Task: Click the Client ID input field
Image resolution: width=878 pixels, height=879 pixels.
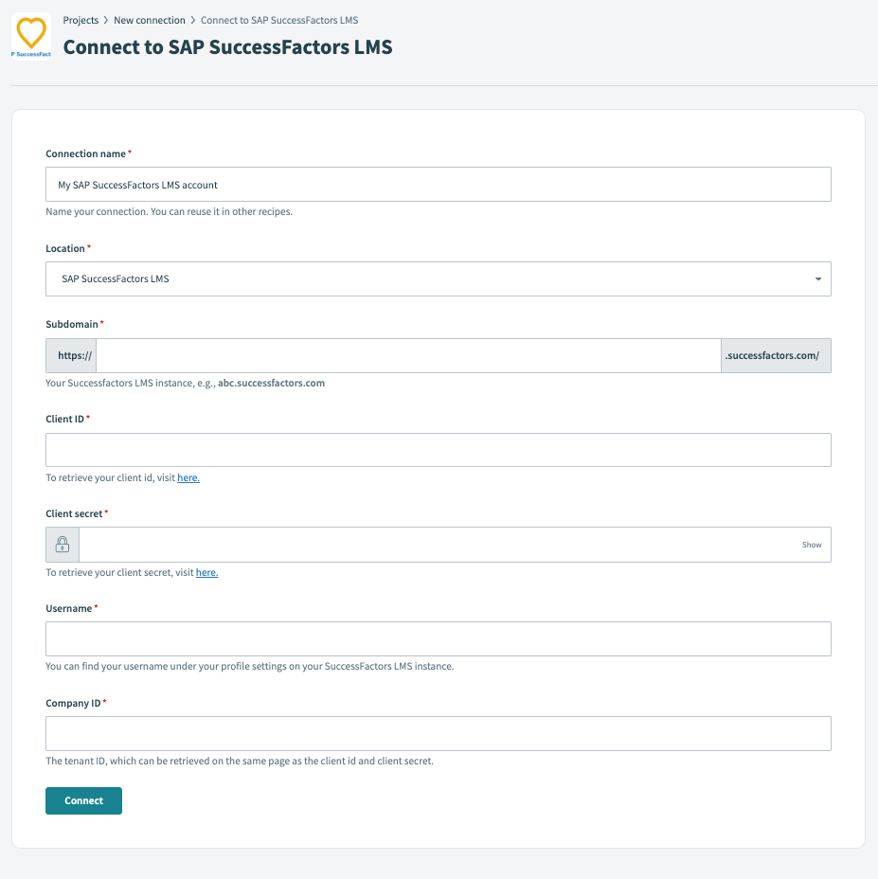Action: click(x=438, y=449)
